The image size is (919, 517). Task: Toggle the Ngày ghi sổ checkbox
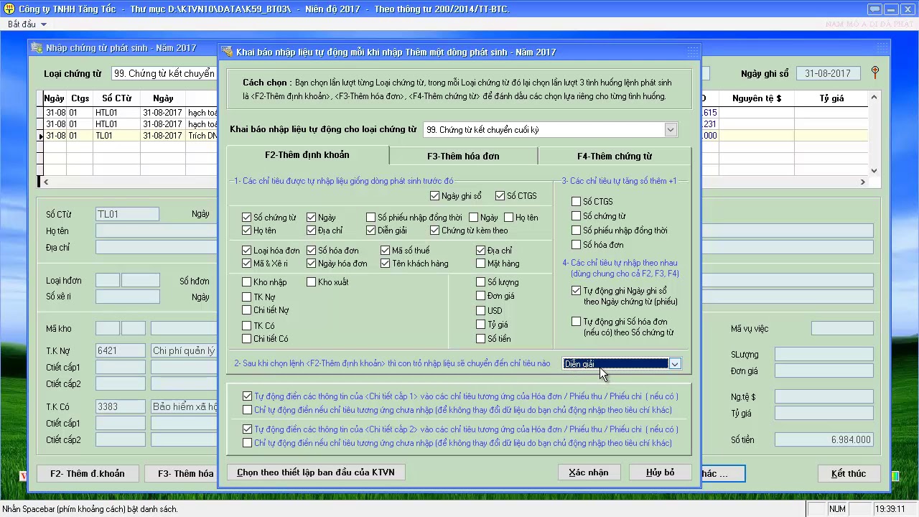435,196
